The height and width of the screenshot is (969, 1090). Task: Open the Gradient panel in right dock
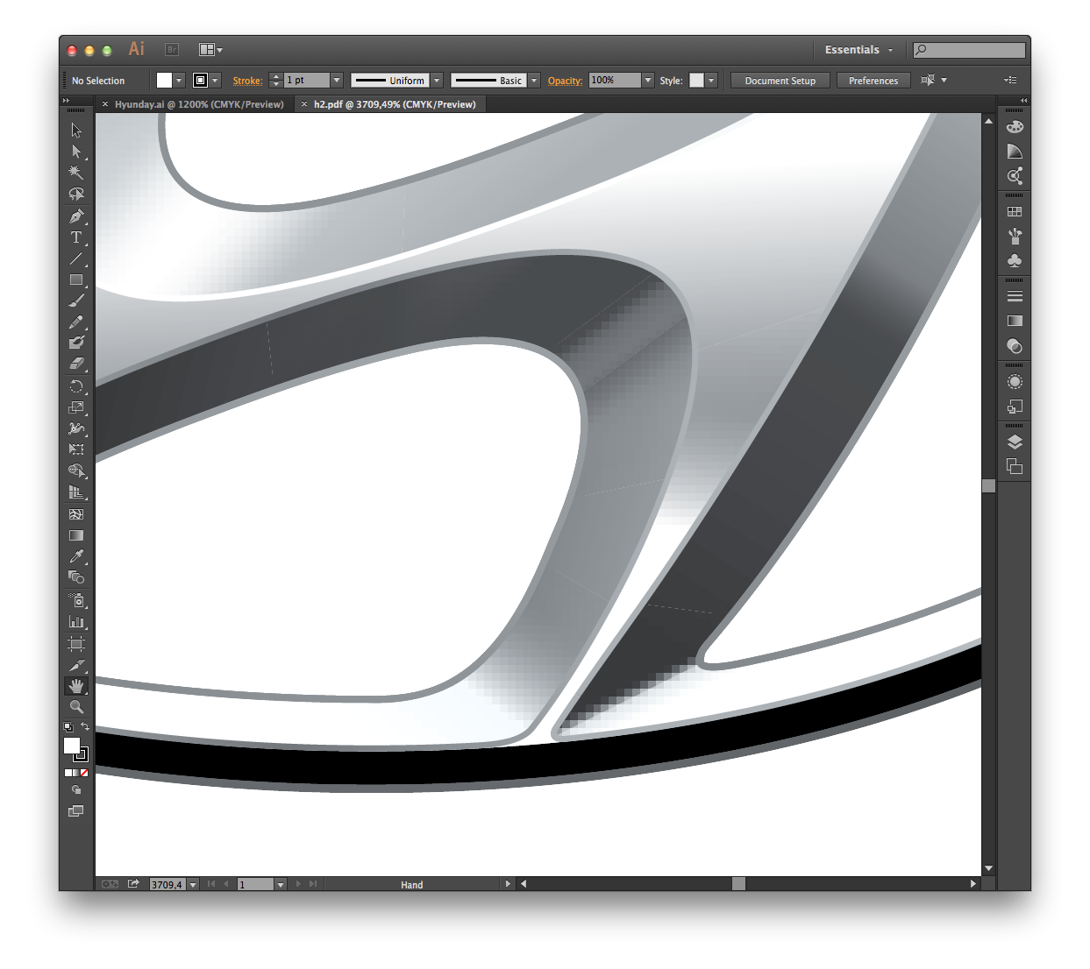pyautogui.click(x=1015, y=322)
